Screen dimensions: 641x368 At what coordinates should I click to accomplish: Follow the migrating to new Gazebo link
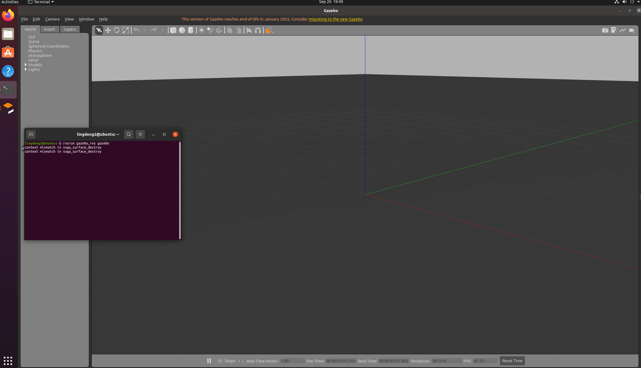coord(336,19)
